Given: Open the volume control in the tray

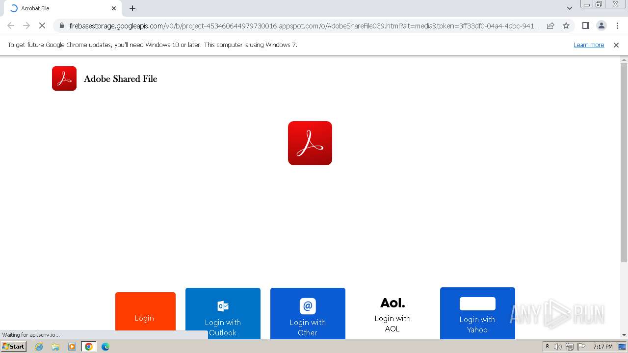Looking at the screenshot, I should click(x=558, y=347).
